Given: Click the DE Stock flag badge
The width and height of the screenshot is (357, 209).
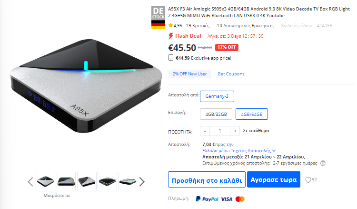Looking at the screenshot, I should 158,18.
